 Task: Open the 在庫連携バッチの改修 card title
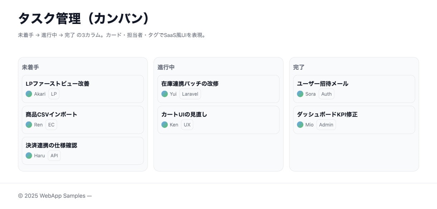click(190, 84)
